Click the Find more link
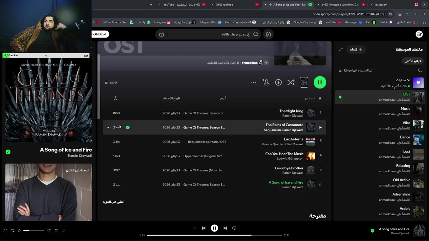Viewport: 429px width, 241px height. click(x=114, y=202)
